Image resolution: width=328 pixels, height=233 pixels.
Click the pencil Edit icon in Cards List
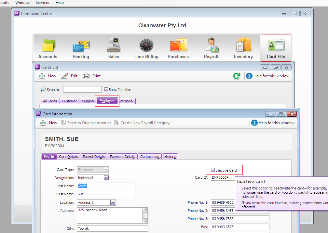click(x=65, y=76)
